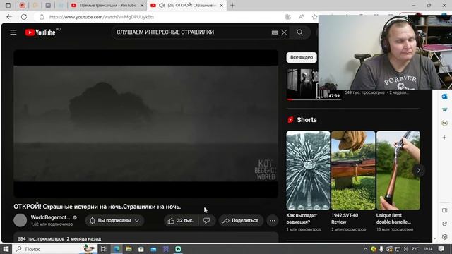Open the 1942 SVT-40 Review short
The height and width of the screenshot is (254, 452).
click(x=353, y=170)
